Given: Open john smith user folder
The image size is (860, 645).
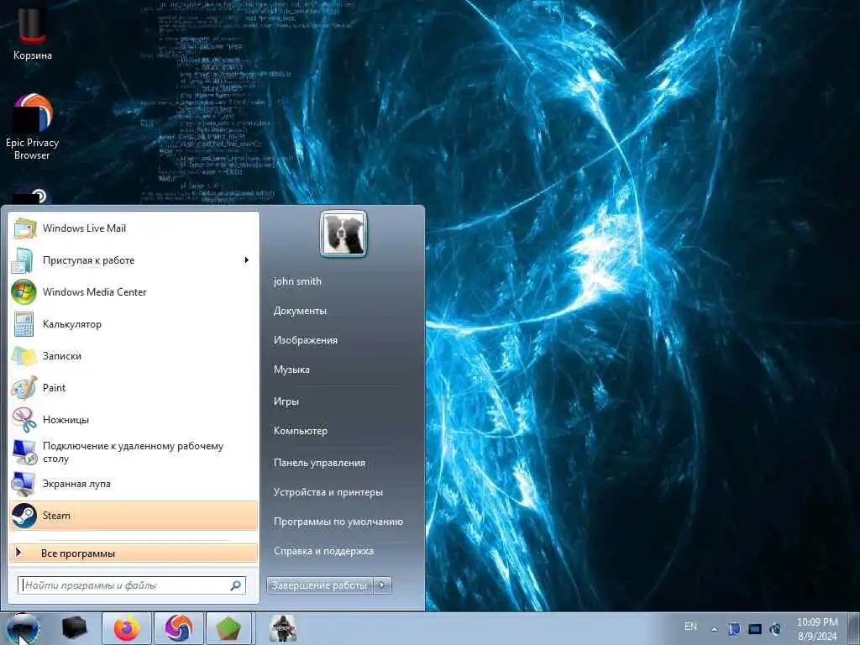Looking at the screenshot, I should pyautogui.click(x=297, y=281).
